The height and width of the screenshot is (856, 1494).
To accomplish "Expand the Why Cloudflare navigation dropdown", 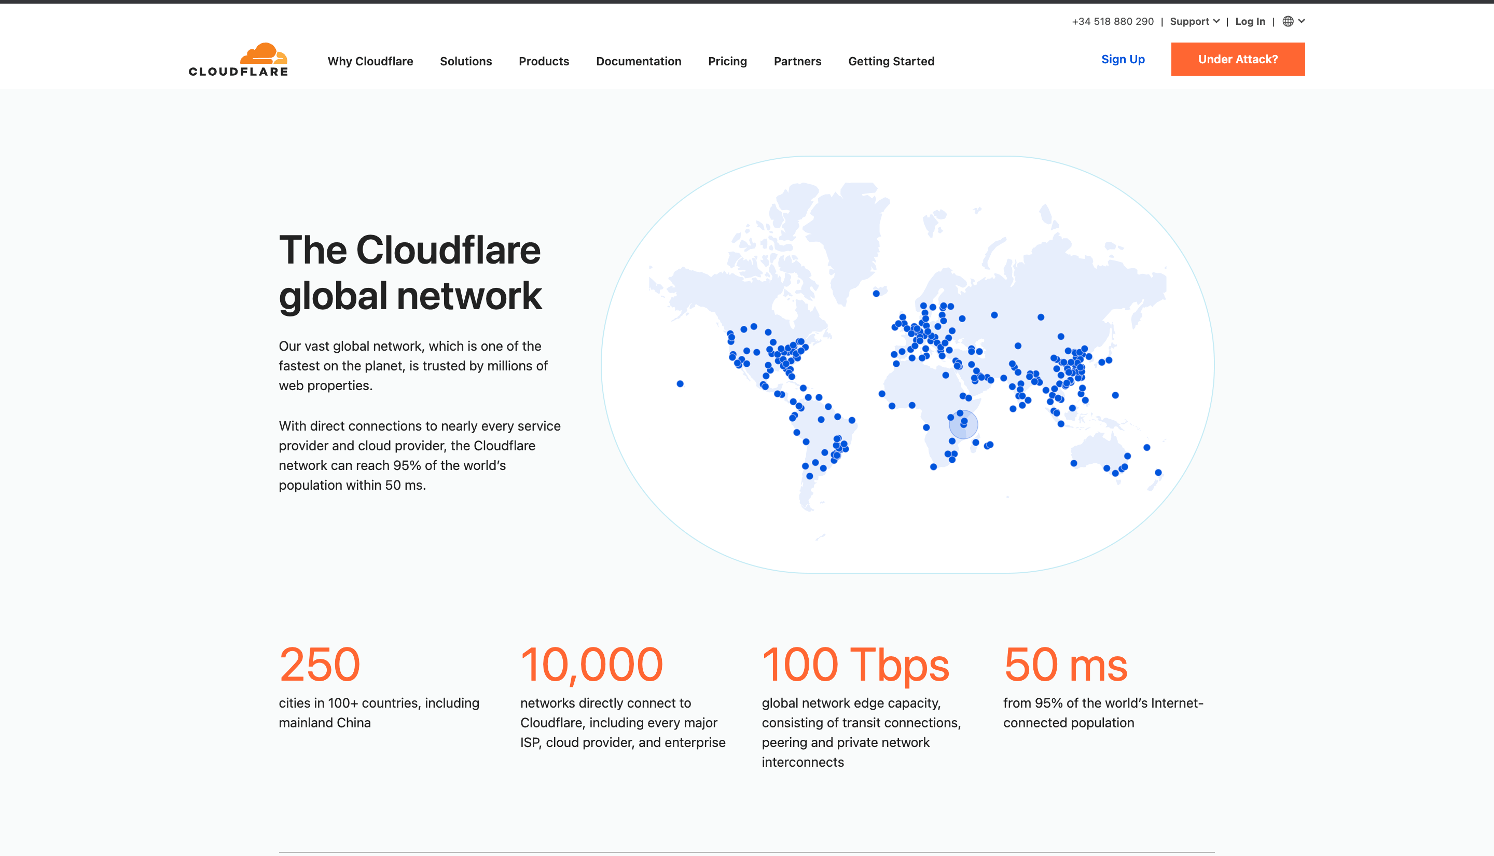I will [x=370, y=61].
